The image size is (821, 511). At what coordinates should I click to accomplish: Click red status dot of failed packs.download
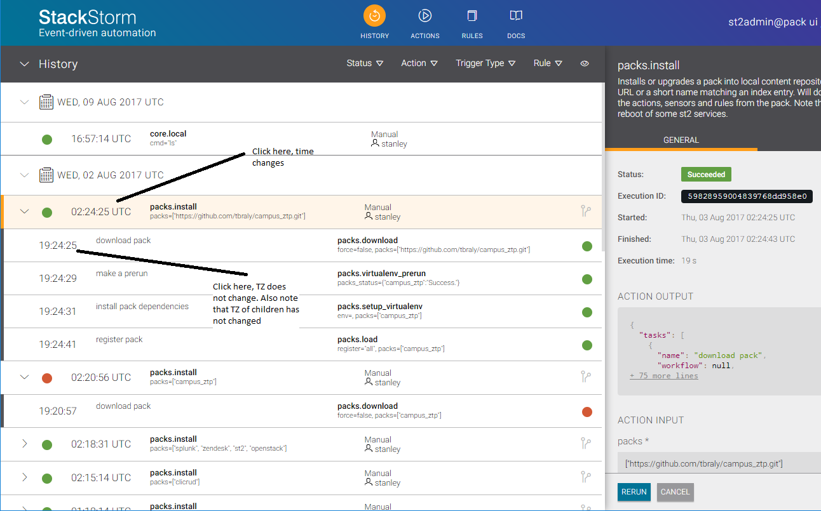(x=587, y=412)
